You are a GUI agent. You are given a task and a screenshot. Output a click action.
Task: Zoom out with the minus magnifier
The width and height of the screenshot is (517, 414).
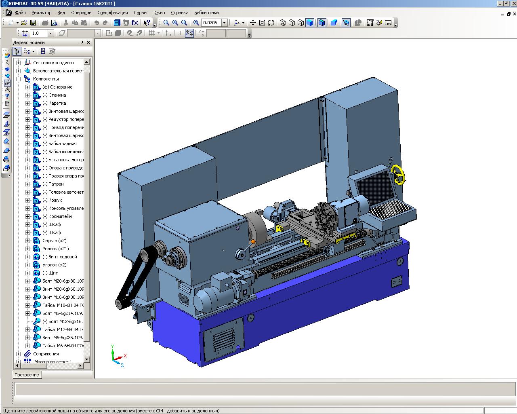click(184, 23)
